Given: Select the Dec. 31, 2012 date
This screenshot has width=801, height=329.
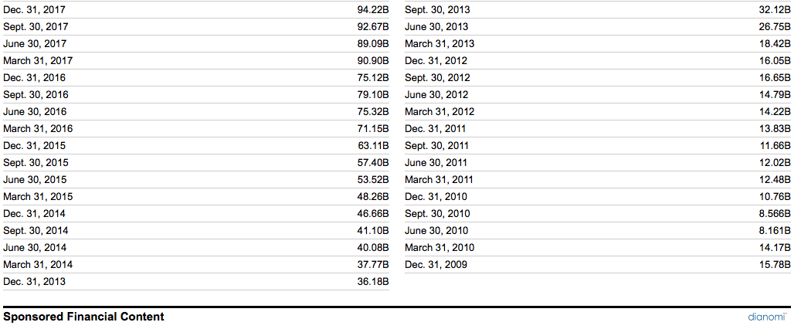Looking at the screenshot, I should tap(436, 61).
